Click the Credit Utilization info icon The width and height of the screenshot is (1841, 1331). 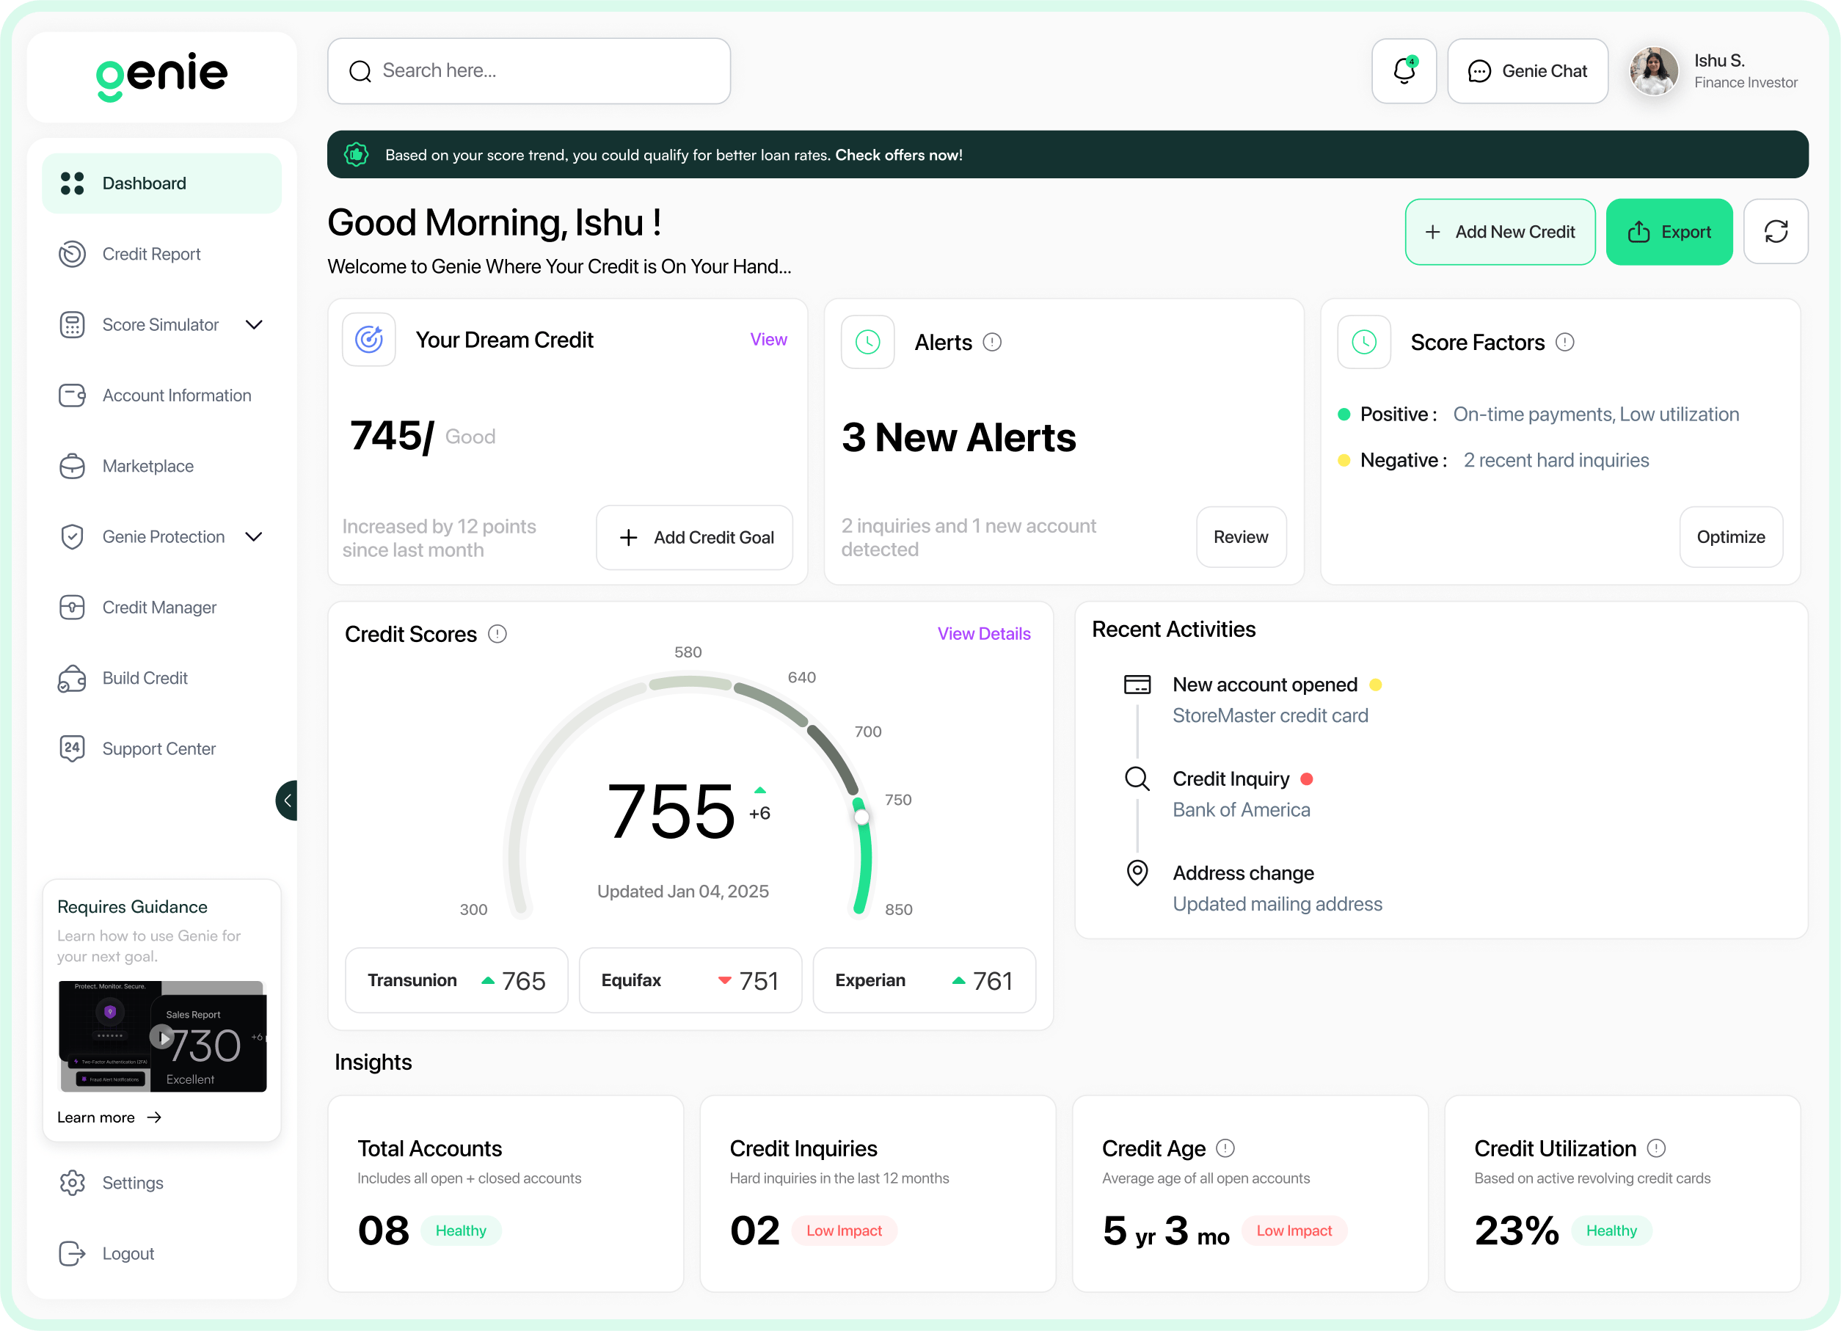click(1656, 1148)
